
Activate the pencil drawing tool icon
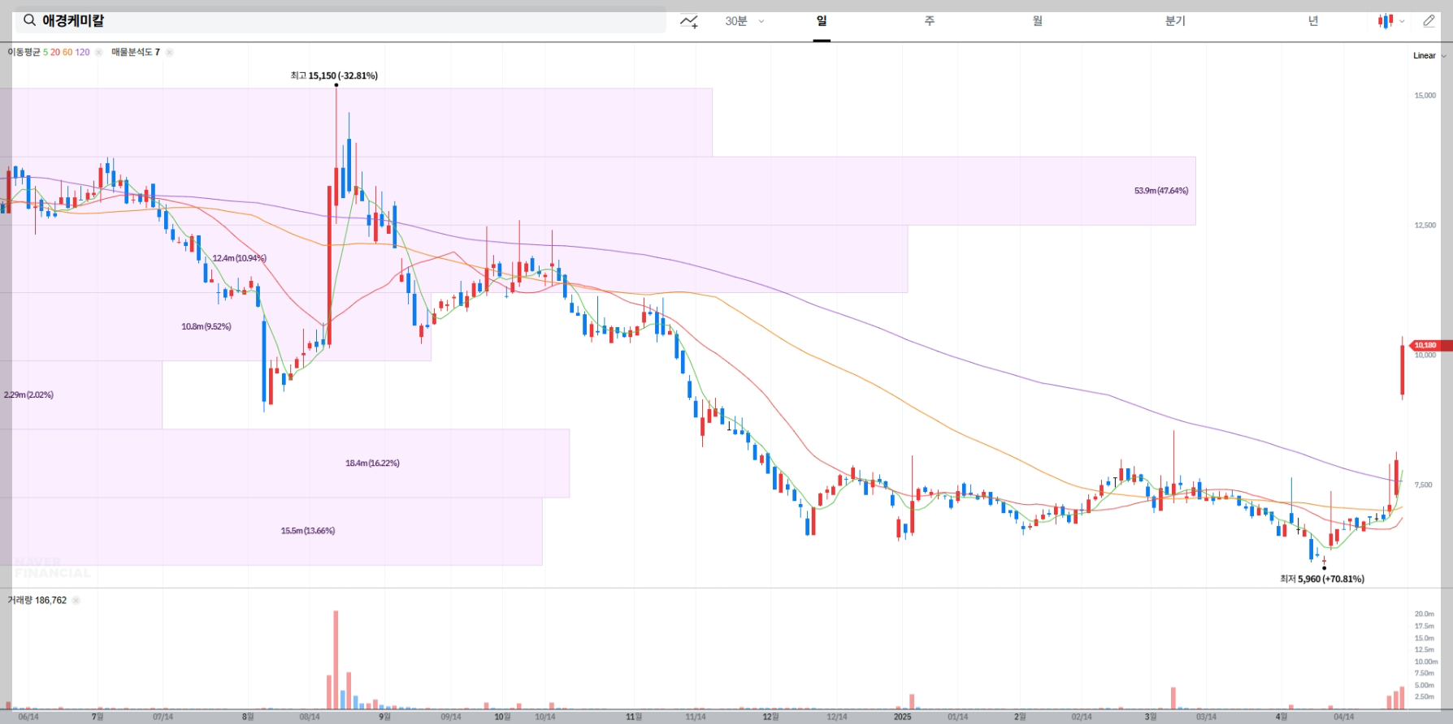(x=1429, y=21)
